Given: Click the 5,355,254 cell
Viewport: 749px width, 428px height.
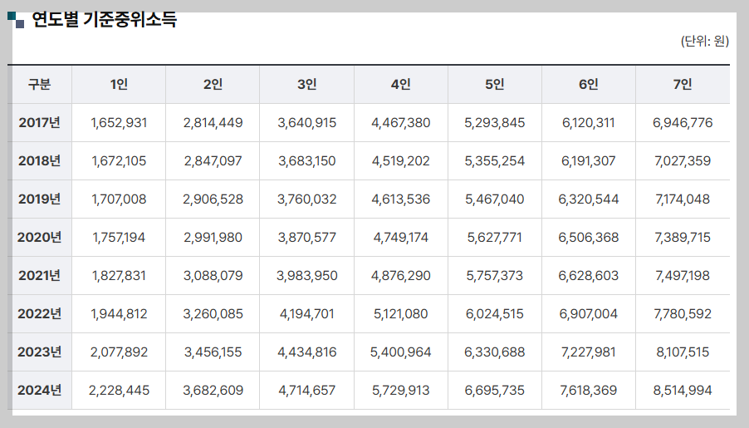Looking at the screenshot, I should tap(495, 161).
